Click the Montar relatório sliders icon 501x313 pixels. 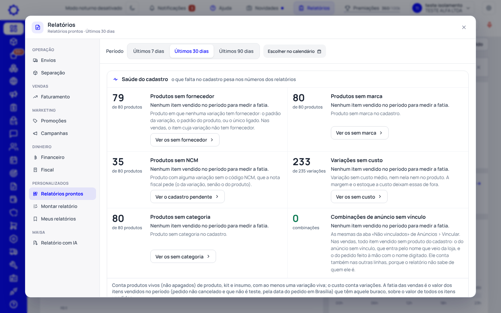35,206
